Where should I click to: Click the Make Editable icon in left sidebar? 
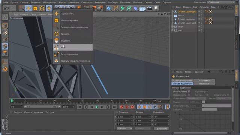point(5,17)
